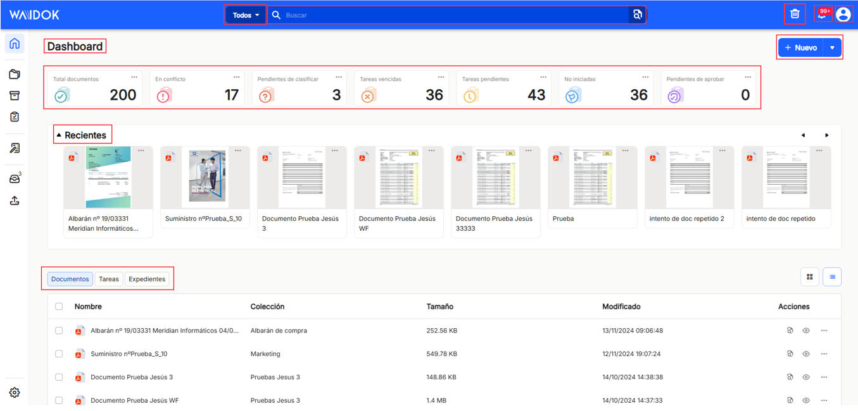Check the Albarán nº 19/03331 row checkbox

pos(59,330)
